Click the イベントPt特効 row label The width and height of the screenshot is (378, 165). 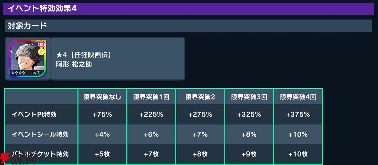(x=34, y=115)
